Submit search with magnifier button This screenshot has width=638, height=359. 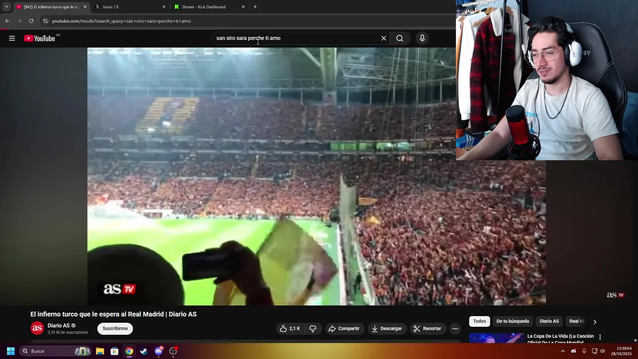[x=400, y=38]
